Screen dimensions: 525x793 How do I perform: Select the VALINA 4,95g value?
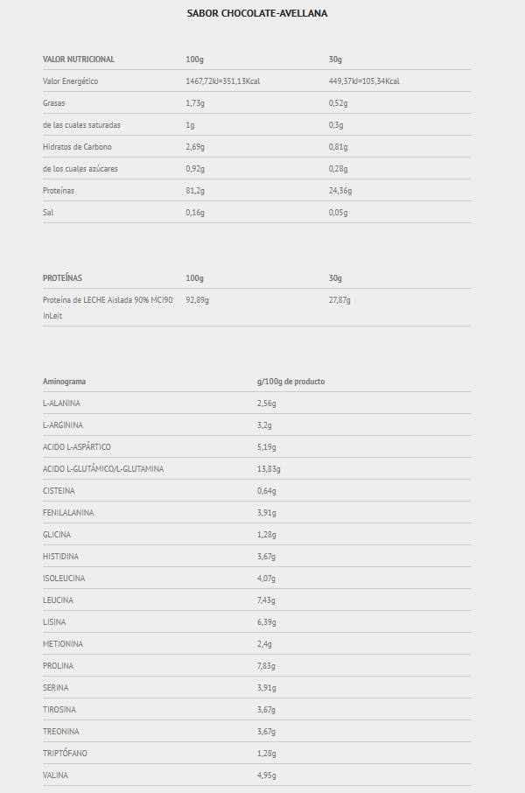click(x=267, y=775)
